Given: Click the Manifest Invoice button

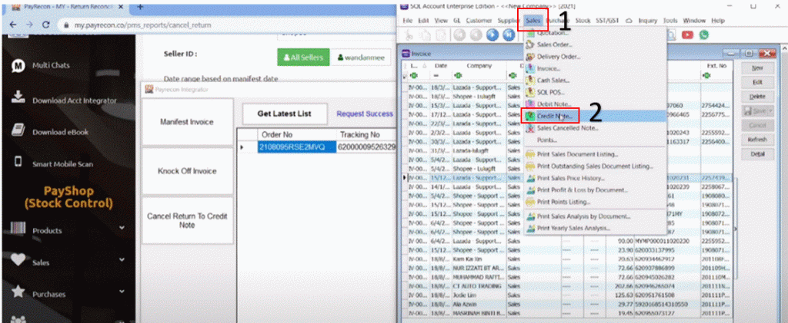Looking at the screenshot, I should [188, 122].
